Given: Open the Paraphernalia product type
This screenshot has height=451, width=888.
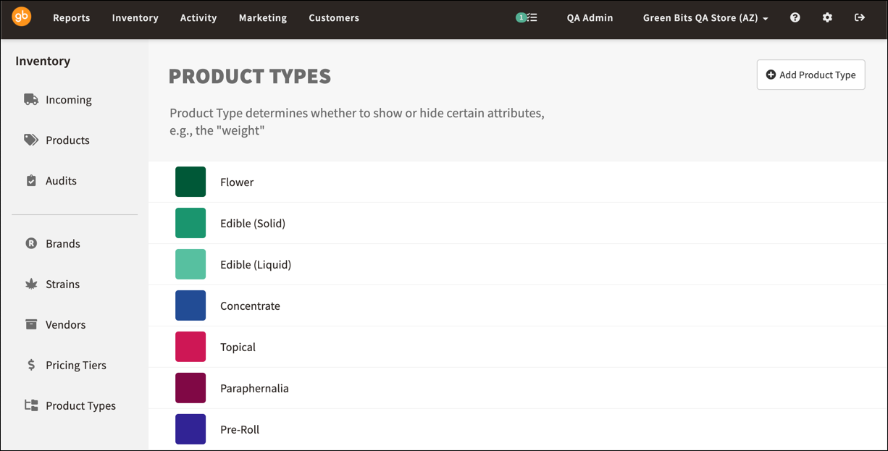Looking at the screenshot, I should point(518,388).
